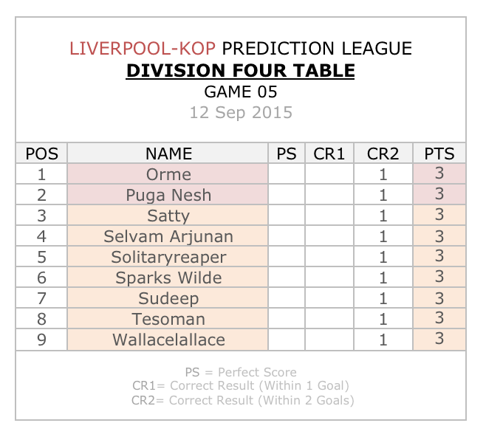This screenshot has width=486, height=437.
Task: Click the Tesoman name cell
Action: pyautogui.click(x=168, y=319)
